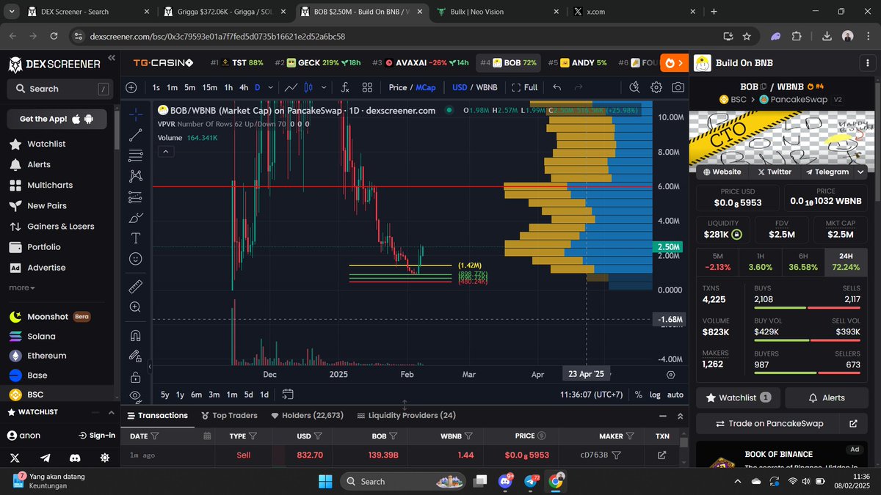Open the Transactions tab

157,415
